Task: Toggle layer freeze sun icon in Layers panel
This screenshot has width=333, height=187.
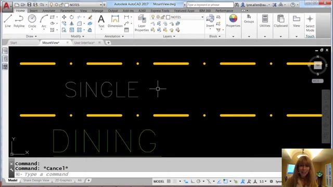Action: 158,17
